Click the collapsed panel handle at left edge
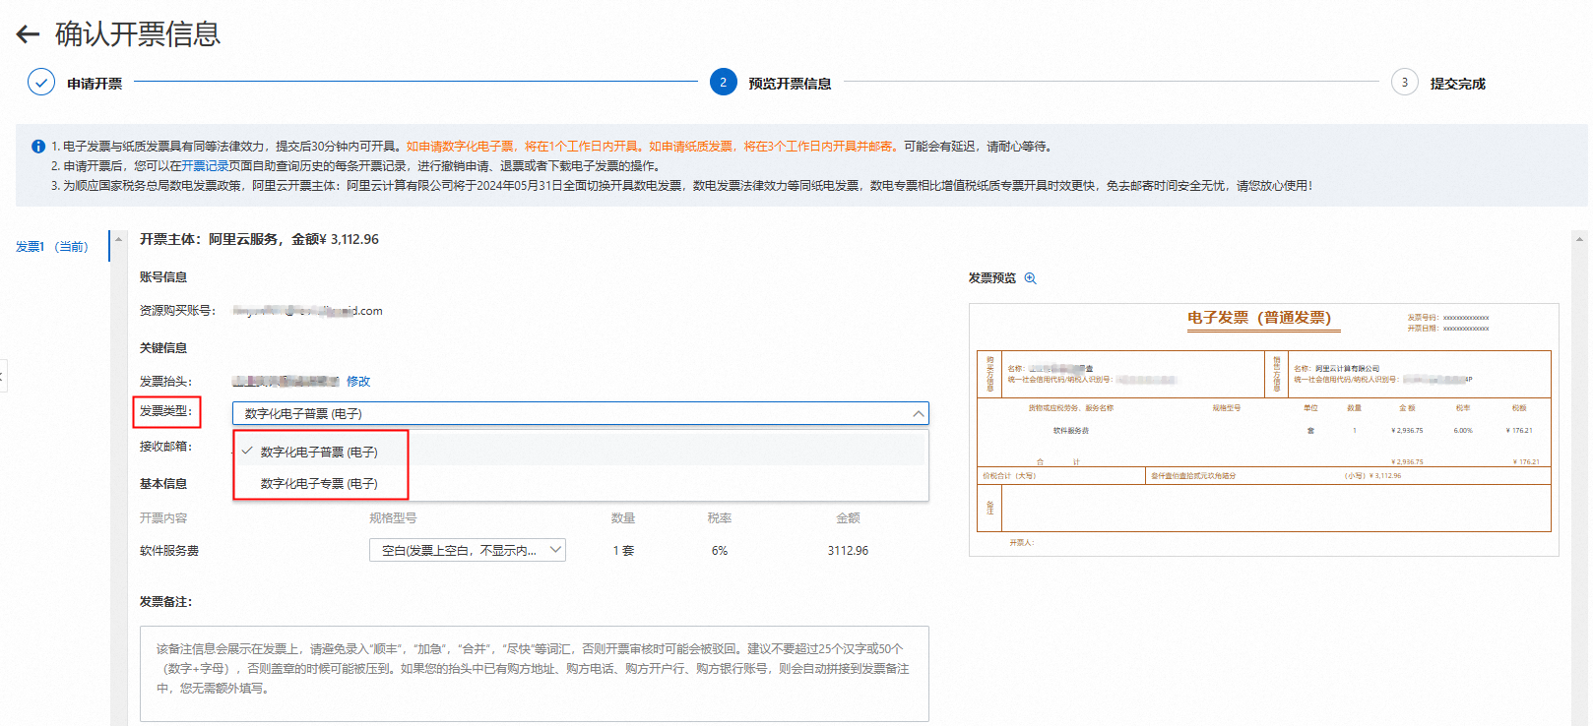The image size is (1593, 726). tap(3, 376)
